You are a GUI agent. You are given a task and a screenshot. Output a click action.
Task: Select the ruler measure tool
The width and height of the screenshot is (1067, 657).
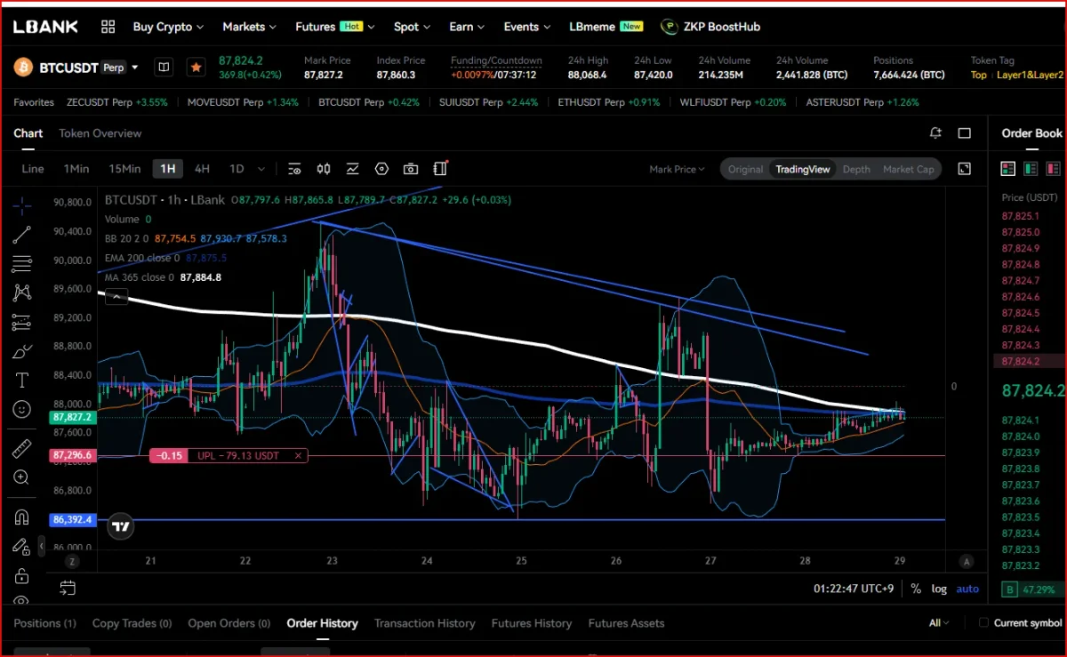pyautogui.click(x=22, y=449)
